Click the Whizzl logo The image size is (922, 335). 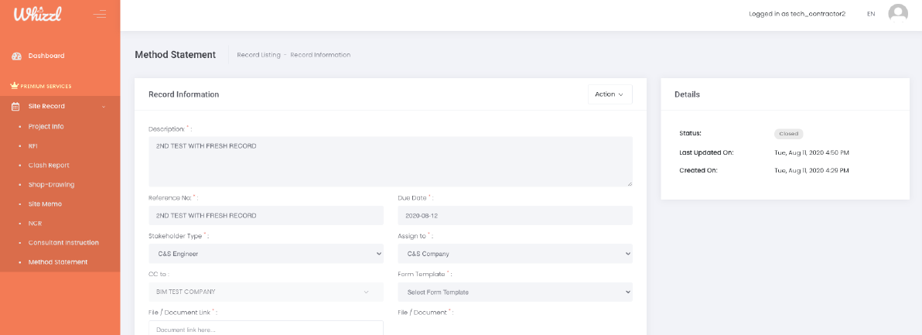pos(37,14)
